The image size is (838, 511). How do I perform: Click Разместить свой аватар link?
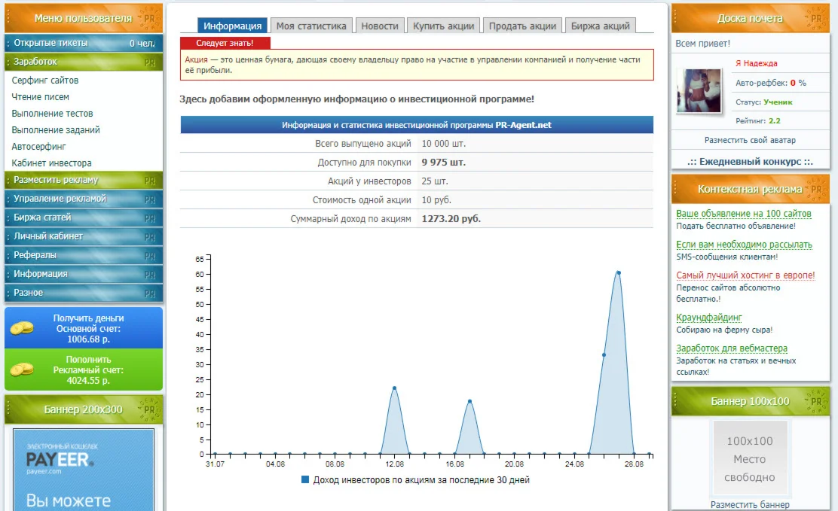pyautogui.click(x=750, y=140)
